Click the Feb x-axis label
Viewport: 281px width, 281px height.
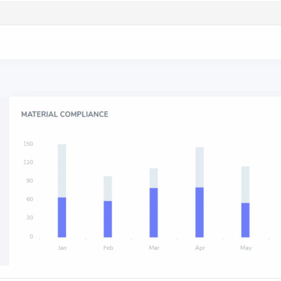[x=108, y=248]
